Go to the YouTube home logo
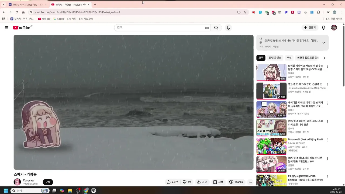This screenshot has width=345, height=194. click(21, 28)
